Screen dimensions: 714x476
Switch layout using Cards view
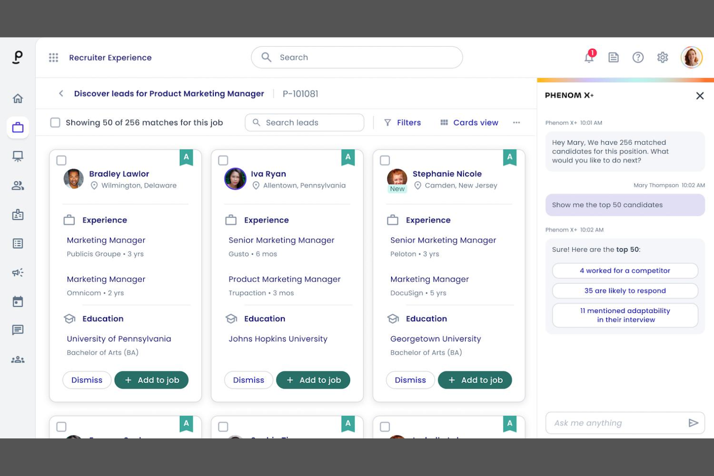coord(469,122)
